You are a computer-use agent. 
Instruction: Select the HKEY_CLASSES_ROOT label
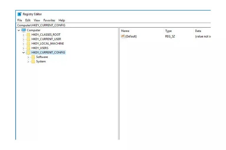(x=46, y=35)
